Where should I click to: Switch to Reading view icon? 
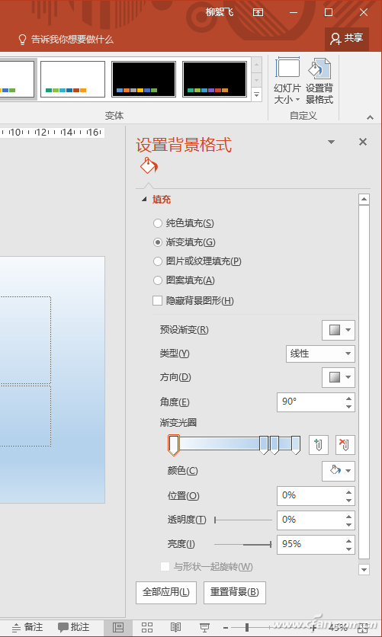(x=175, y=628)
